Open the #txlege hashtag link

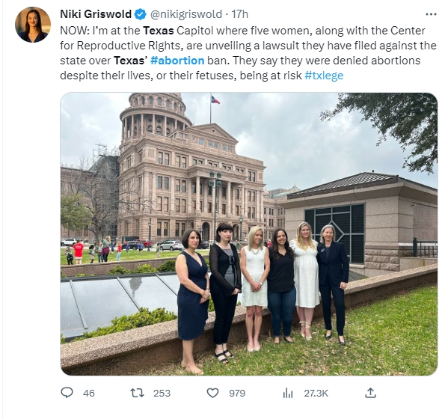[324, 76]
